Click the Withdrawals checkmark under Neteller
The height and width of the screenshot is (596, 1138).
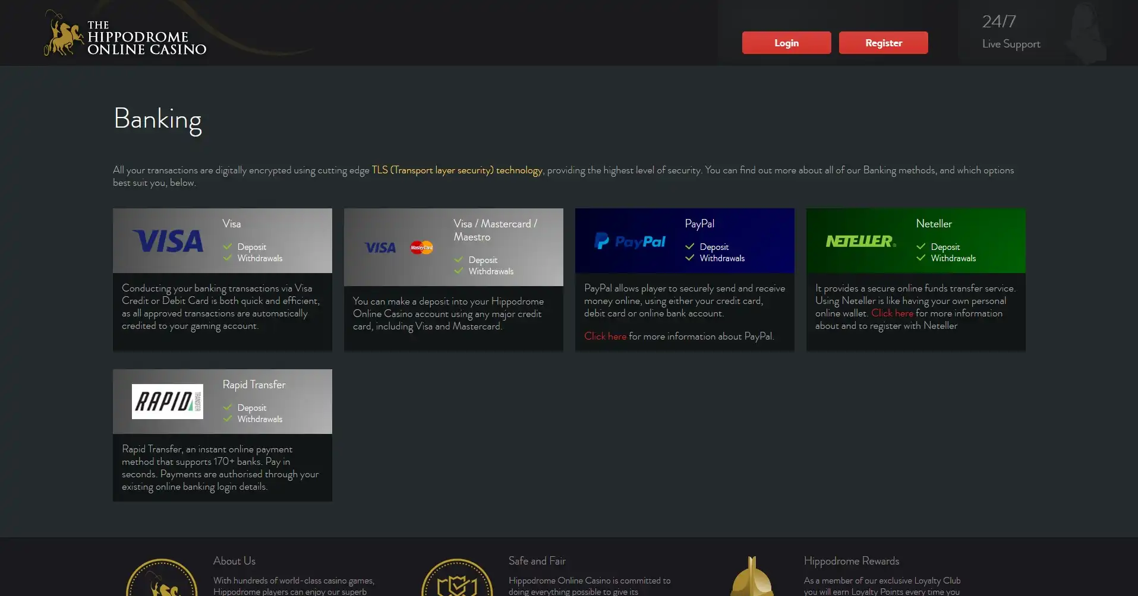click(x=921, y=258)
